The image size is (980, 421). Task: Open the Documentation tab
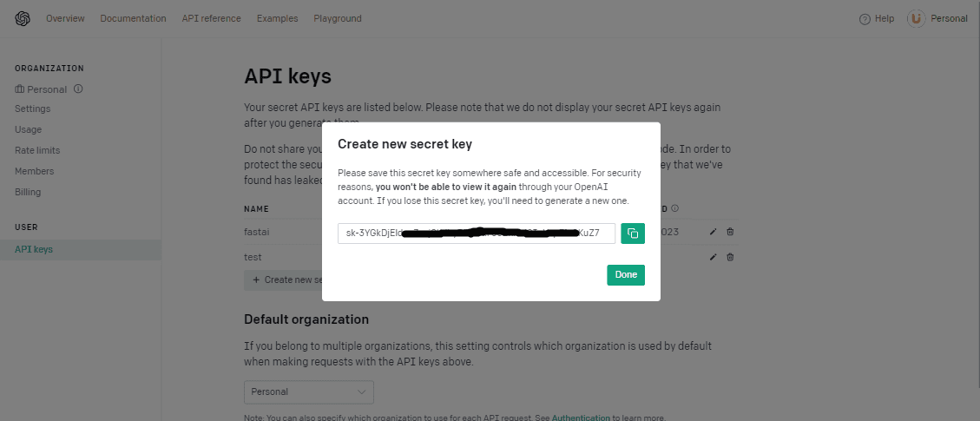click(133, 19)
